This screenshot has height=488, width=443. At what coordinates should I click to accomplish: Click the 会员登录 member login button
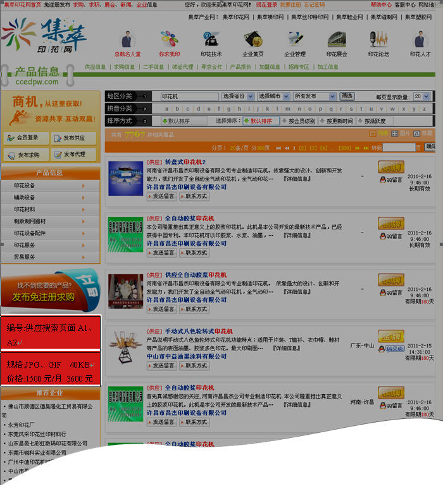click(x=24, y=138)
